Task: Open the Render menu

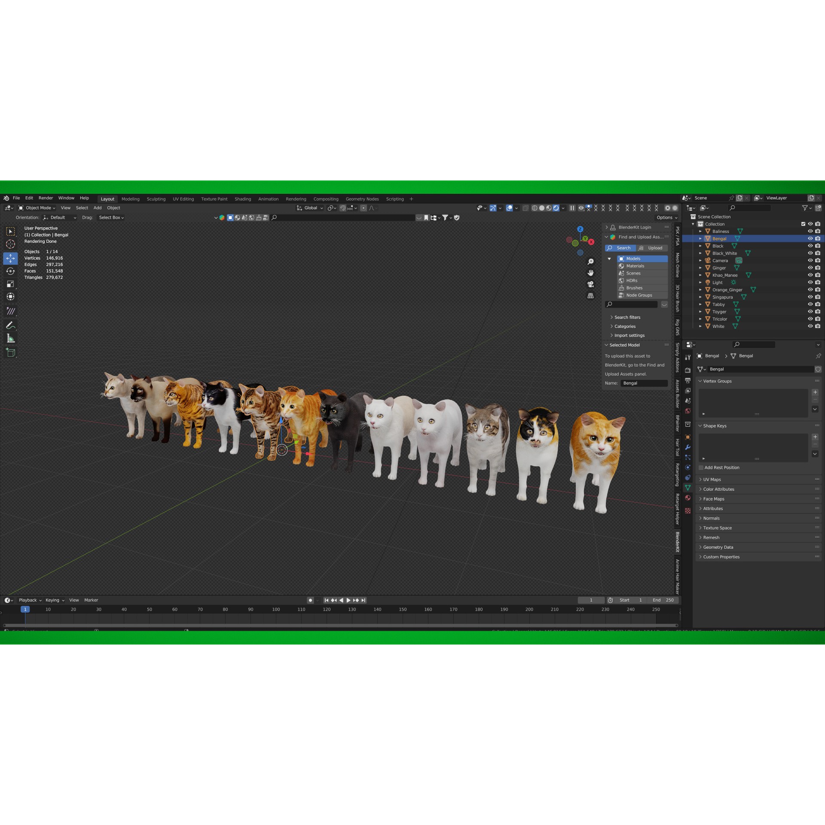Action: 46,198
